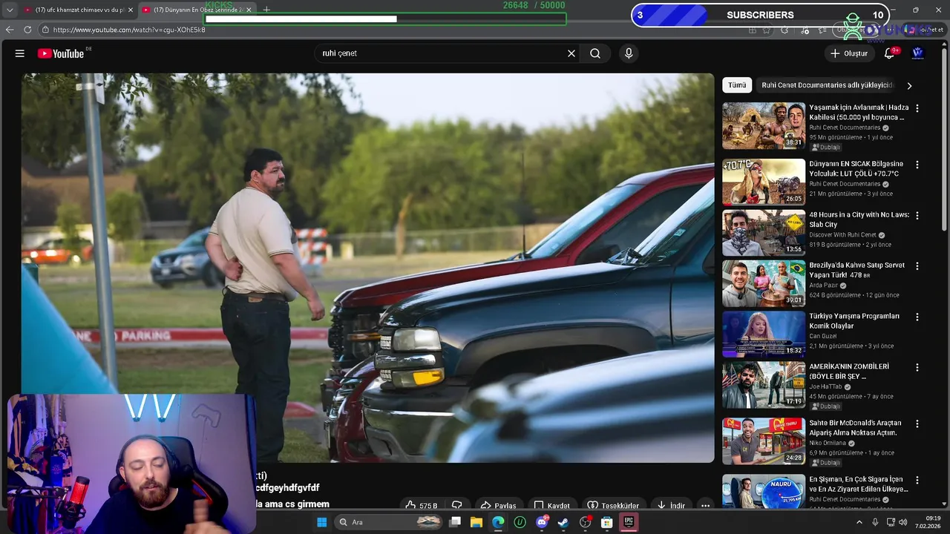Open LUT ÇÖLÜ +70.7°C video title
Viewport: 950px width, 534px height.
tap(856, 168)
